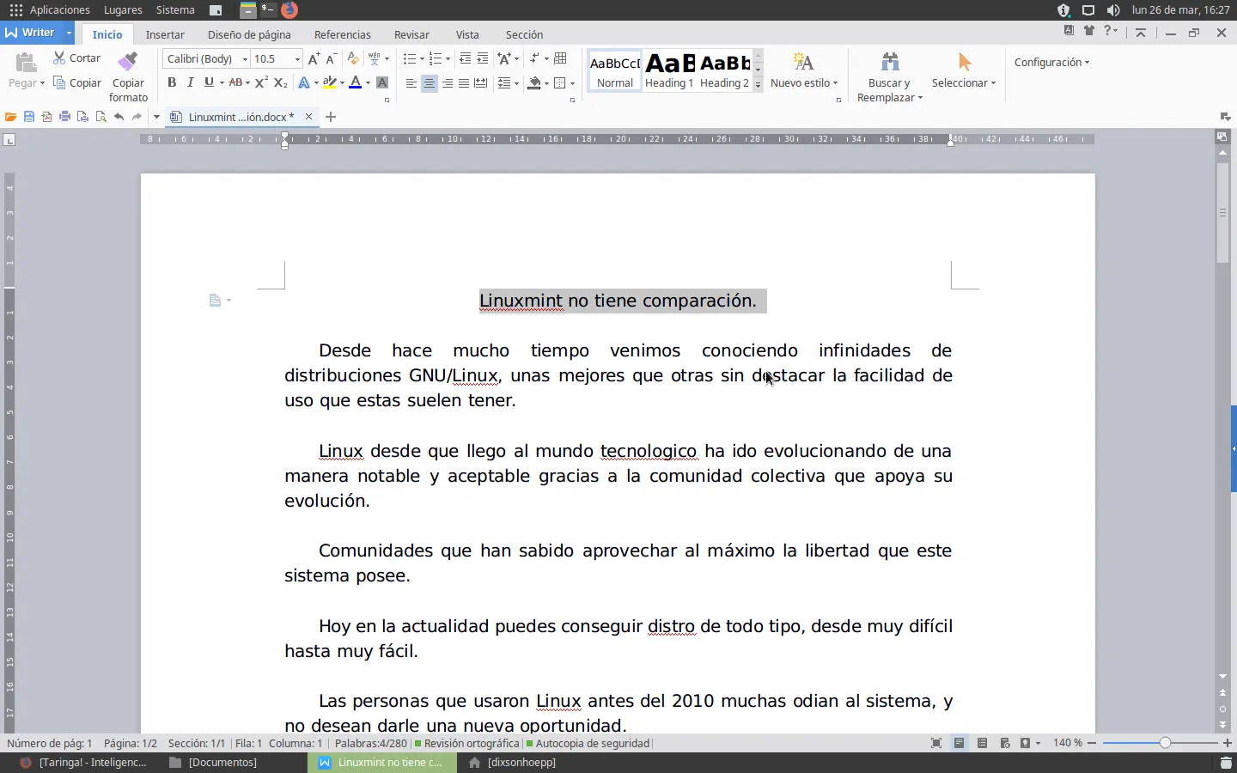
Task: Toggle bold formatting
Action: coord(172,82)
